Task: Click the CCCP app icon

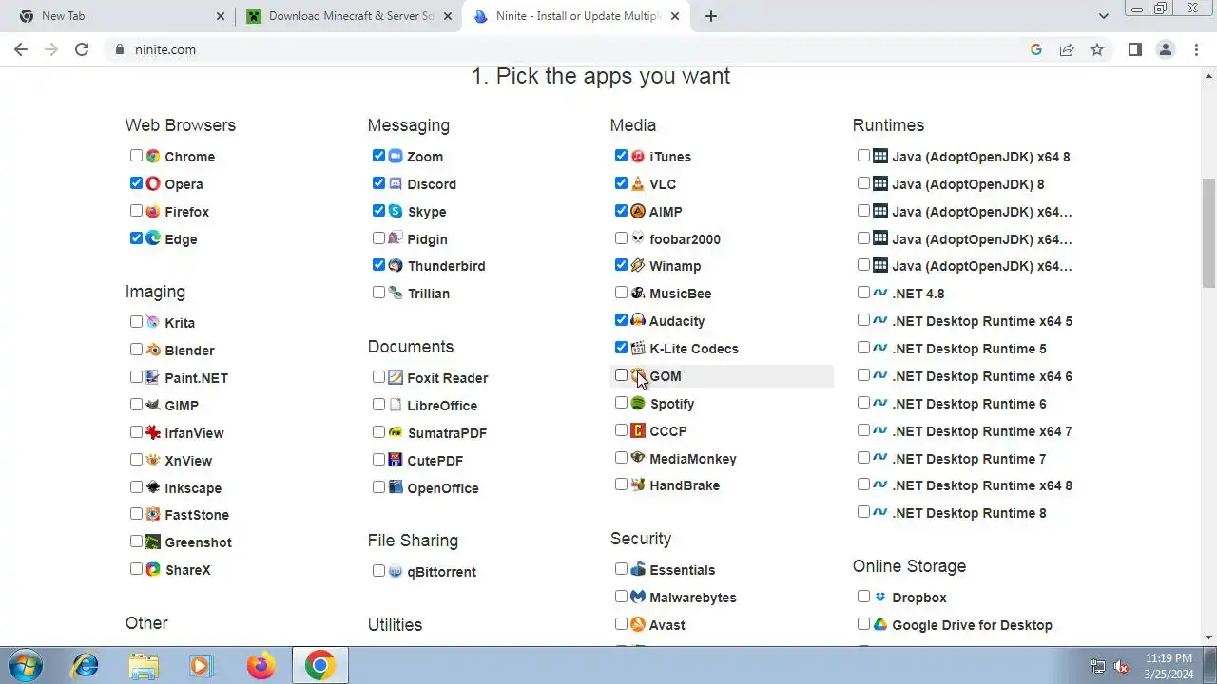Action: click(638, 430)
